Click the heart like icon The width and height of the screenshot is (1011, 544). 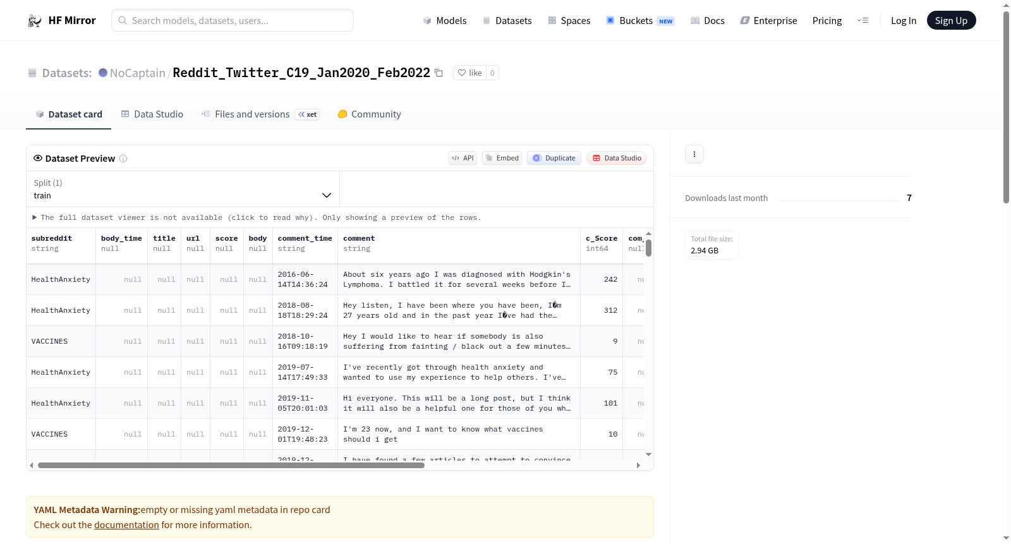coord(462,73)
